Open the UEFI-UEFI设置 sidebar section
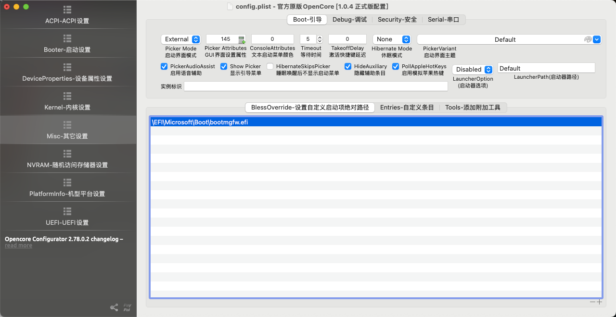Image resolution: width=616 pixels, height=317 pixels. (x=67, y=217)
